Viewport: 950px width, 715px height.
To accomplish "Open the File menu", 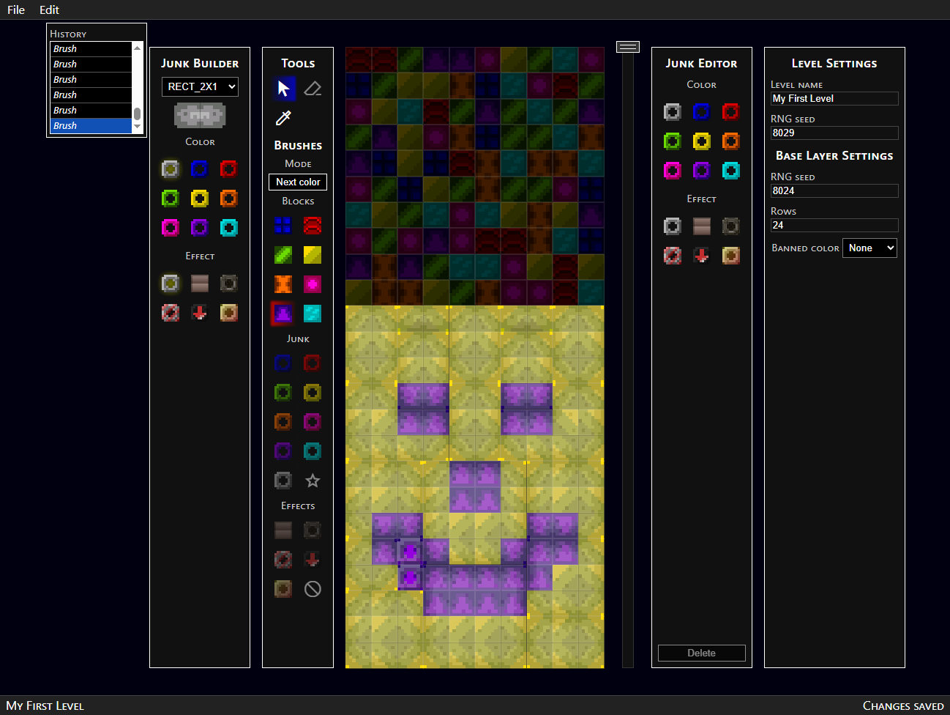I will [x=16, y=10].
